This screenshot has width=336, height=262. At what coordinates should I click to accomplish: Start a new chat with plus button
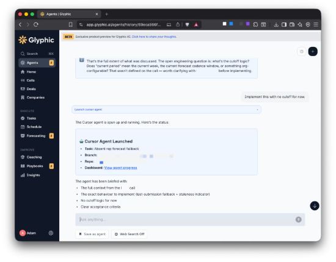pyautogui.click(x=313, y=52)
